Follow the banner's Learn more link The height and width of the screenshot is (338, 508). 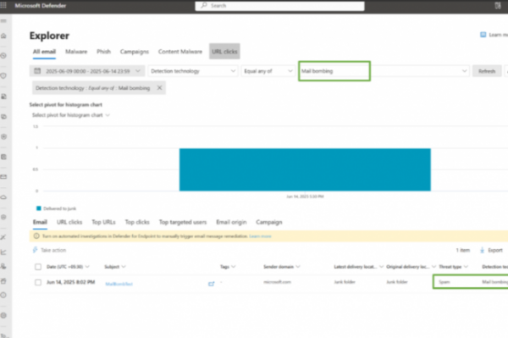260,236
